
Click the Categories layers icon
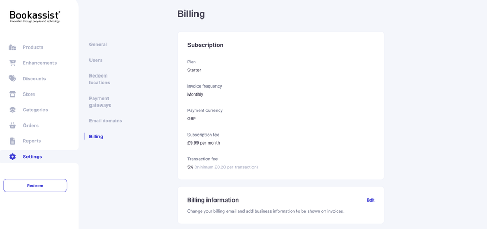tap(13, 110)
